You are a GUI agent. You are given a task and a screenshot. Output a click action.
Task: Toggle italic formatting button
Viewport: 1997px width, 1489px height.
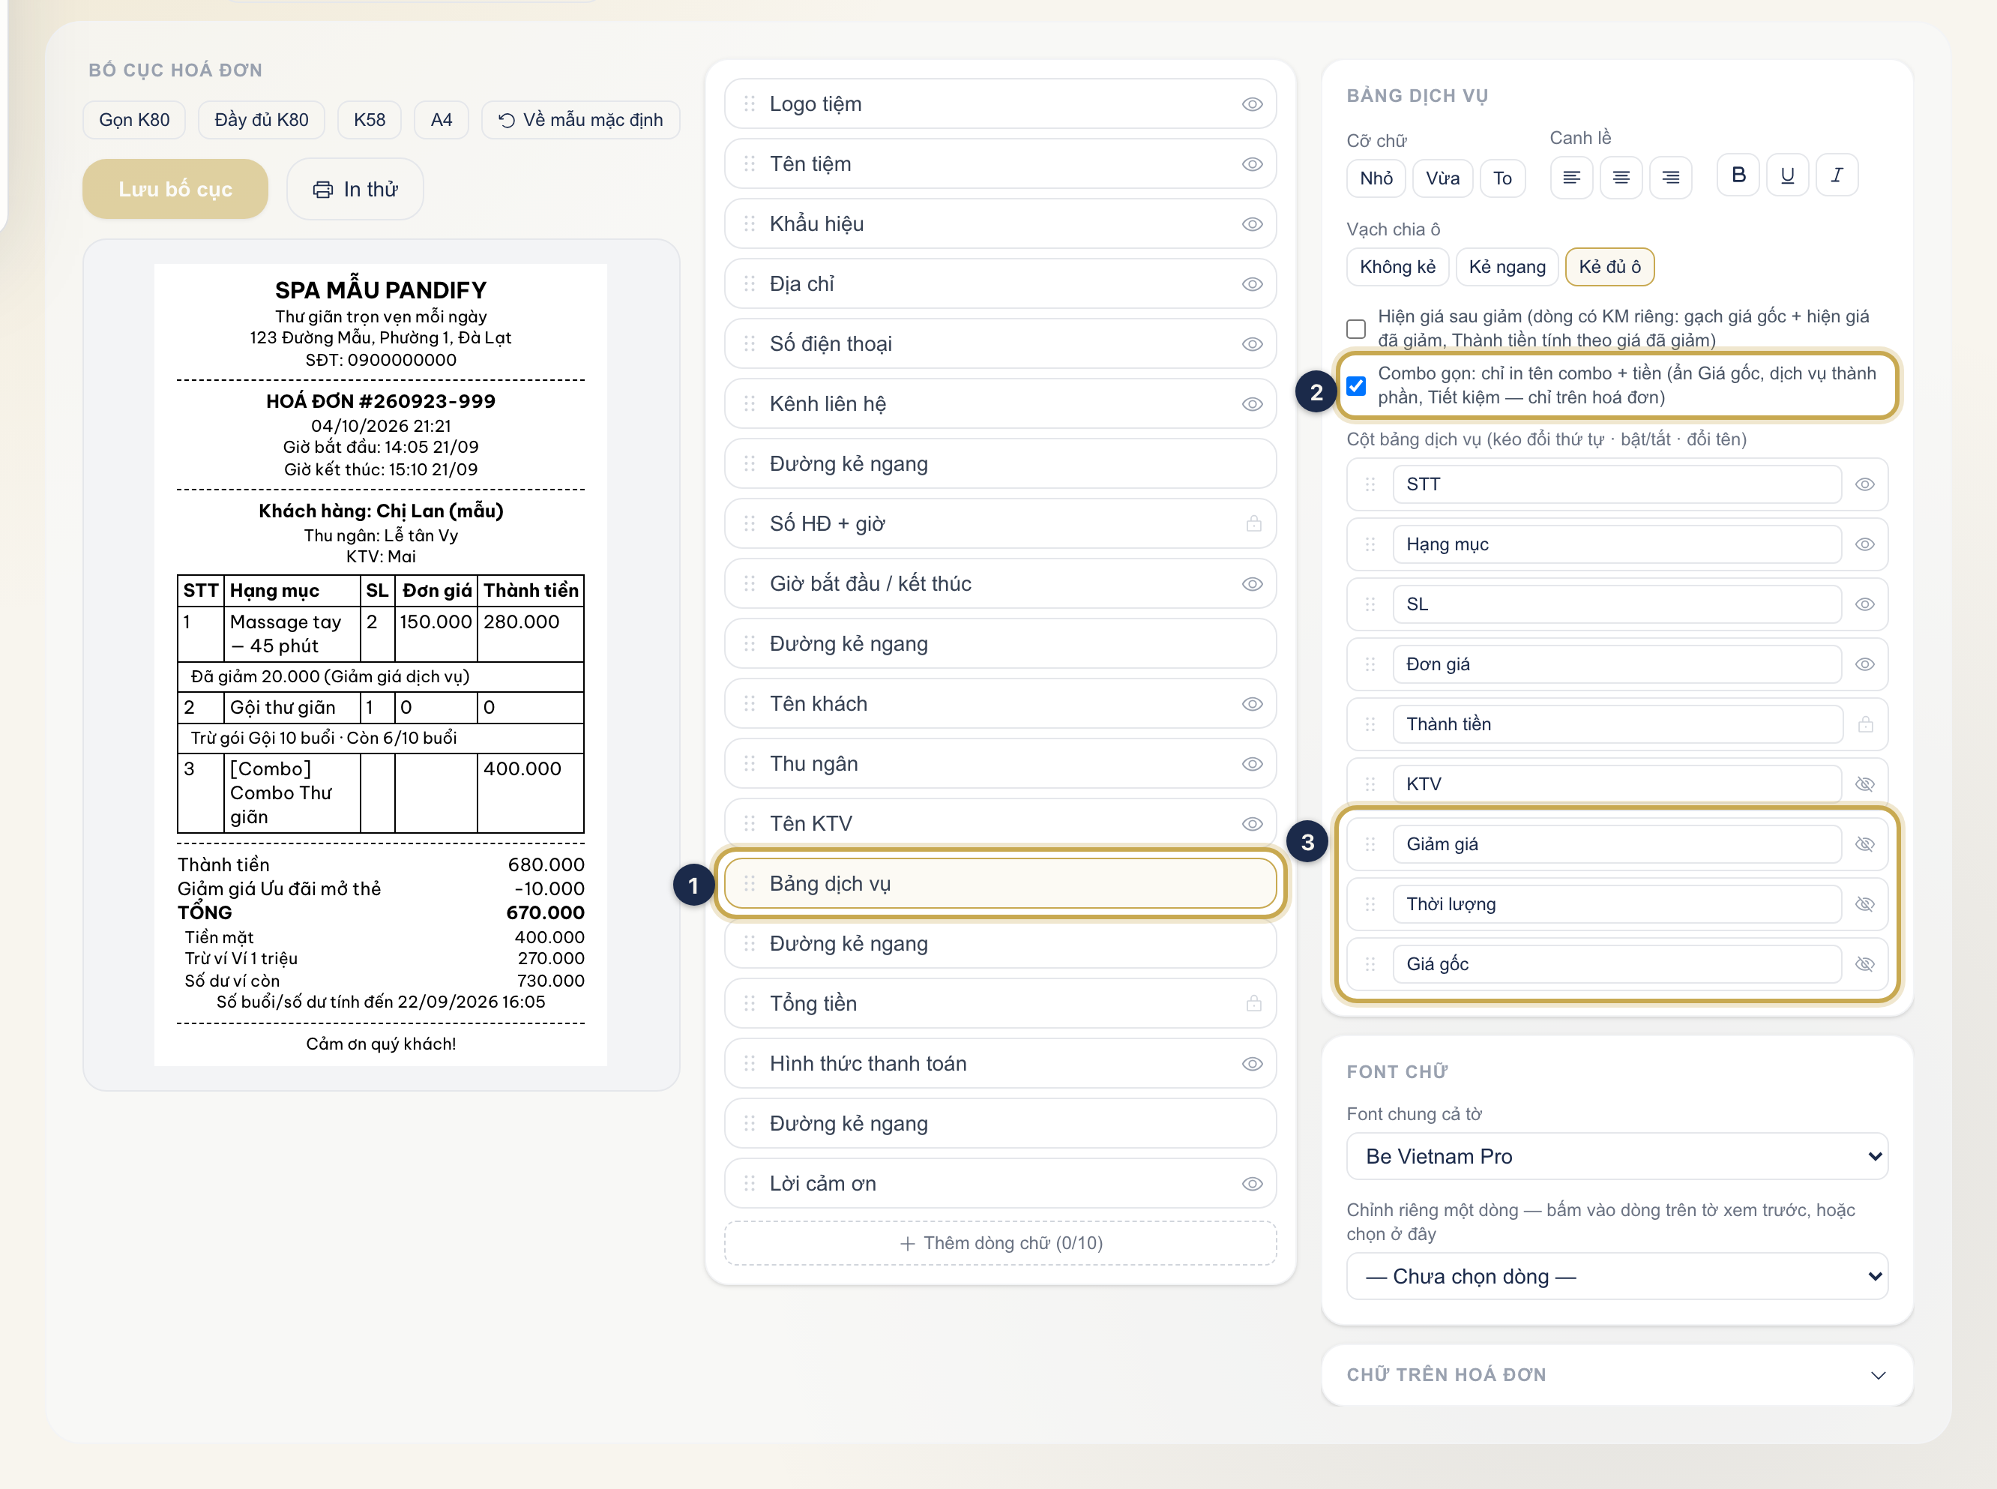coord(1837,175)
